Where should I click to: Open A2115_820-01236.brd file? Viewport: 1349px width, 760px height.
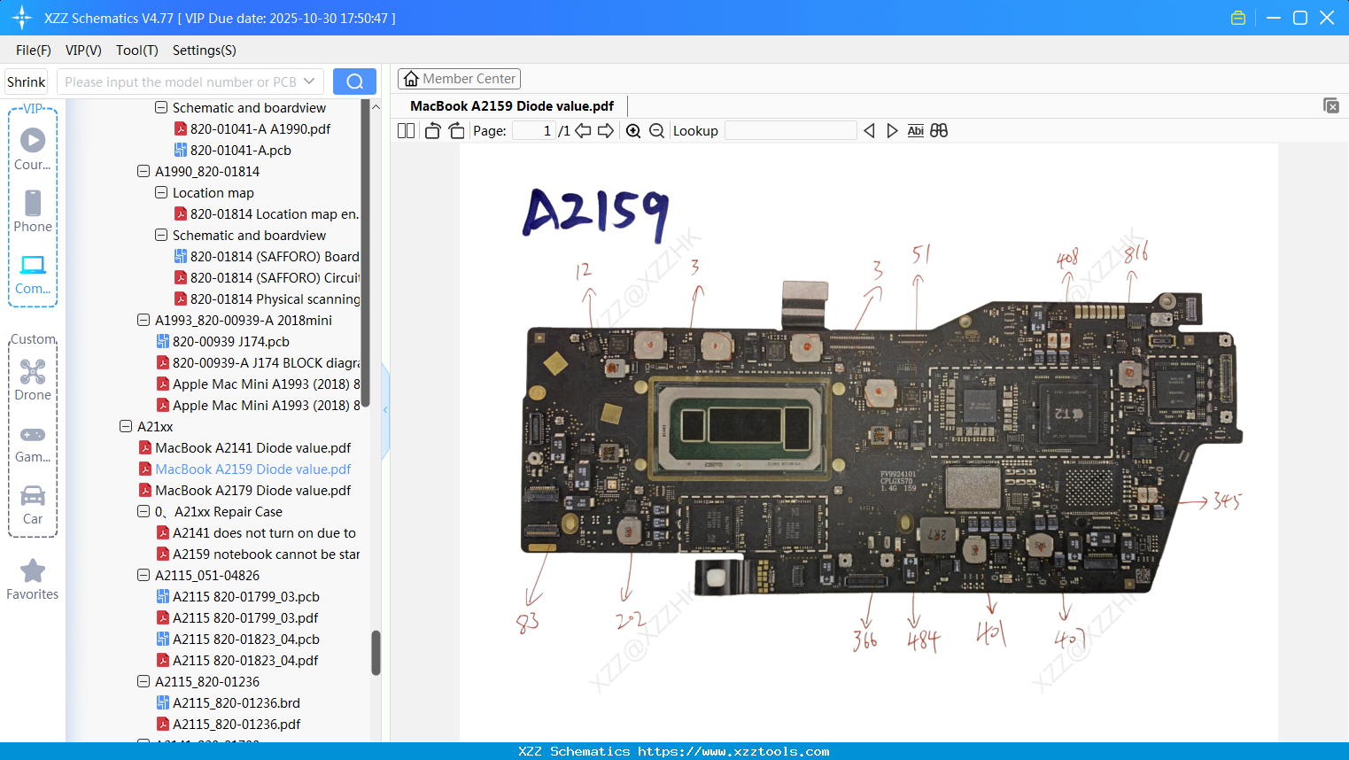click(x=228, y=703)
